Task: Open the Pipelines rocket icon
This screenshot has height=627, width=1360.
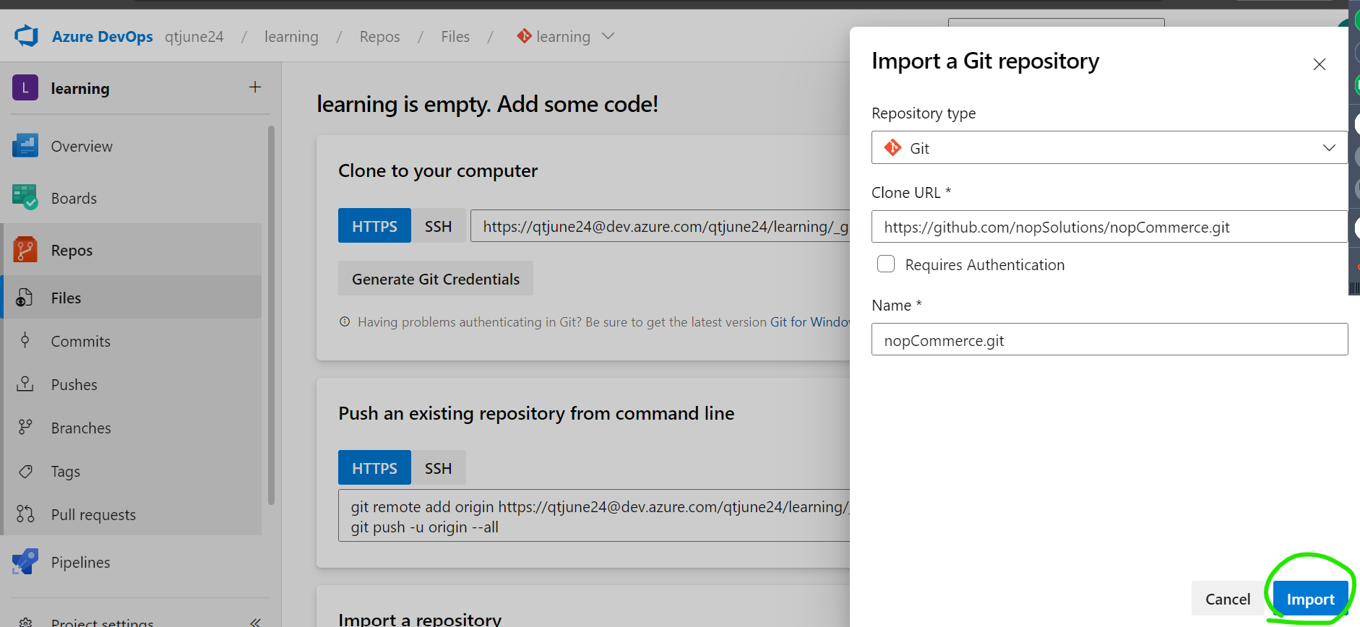Action: coord(25,562)
